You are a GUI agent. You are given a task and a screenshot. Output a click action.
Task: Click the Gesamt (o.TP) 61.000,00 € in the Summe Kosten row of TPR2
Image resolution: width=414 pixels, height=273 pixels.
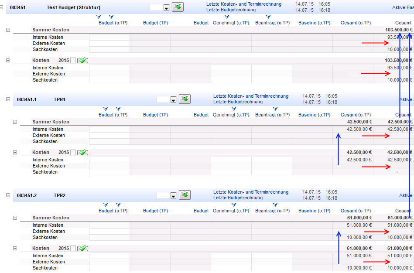coord(359,218)
